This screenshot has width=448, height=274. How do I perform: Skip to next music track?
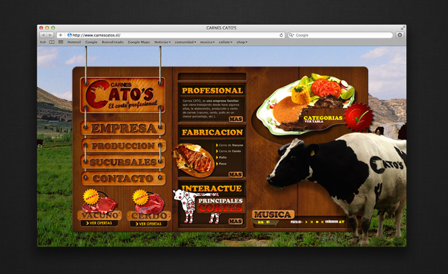point(322,221)
